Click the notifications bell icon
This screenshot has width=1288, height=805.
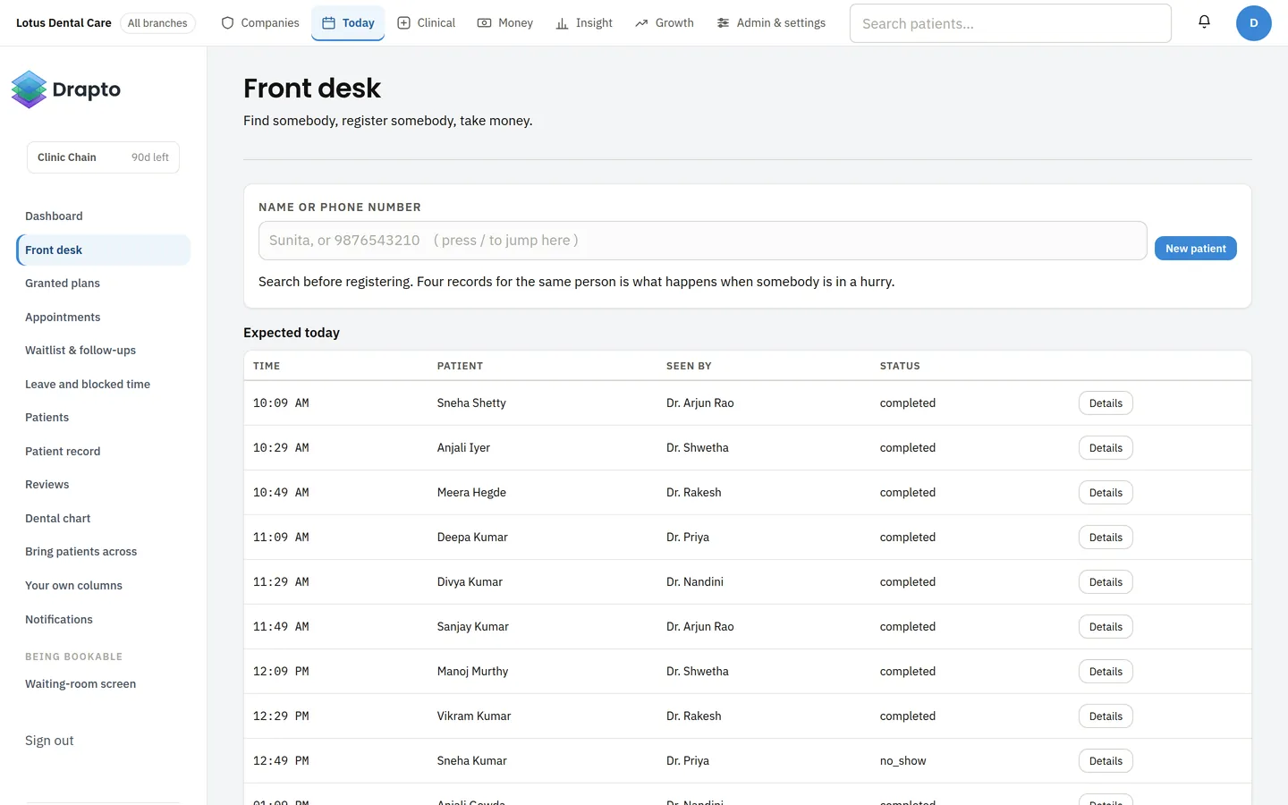1204,22
